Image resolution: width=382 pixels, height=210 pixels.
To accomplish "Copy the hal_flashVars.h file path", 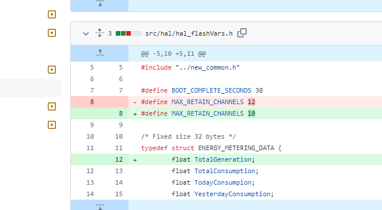I will 242,33.
